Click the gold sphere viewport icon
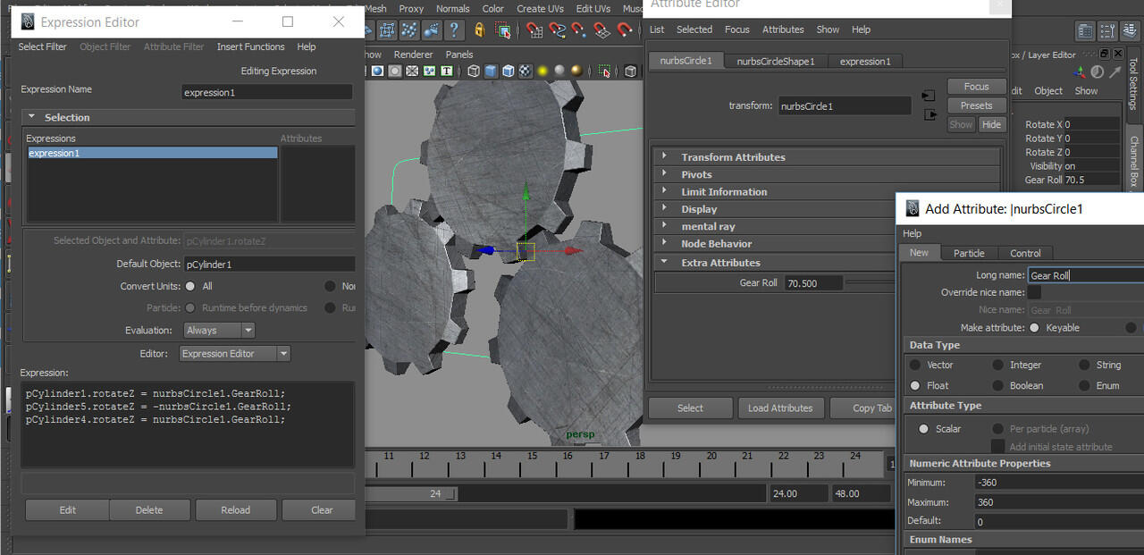1144x555 pixels. (576, 71)
